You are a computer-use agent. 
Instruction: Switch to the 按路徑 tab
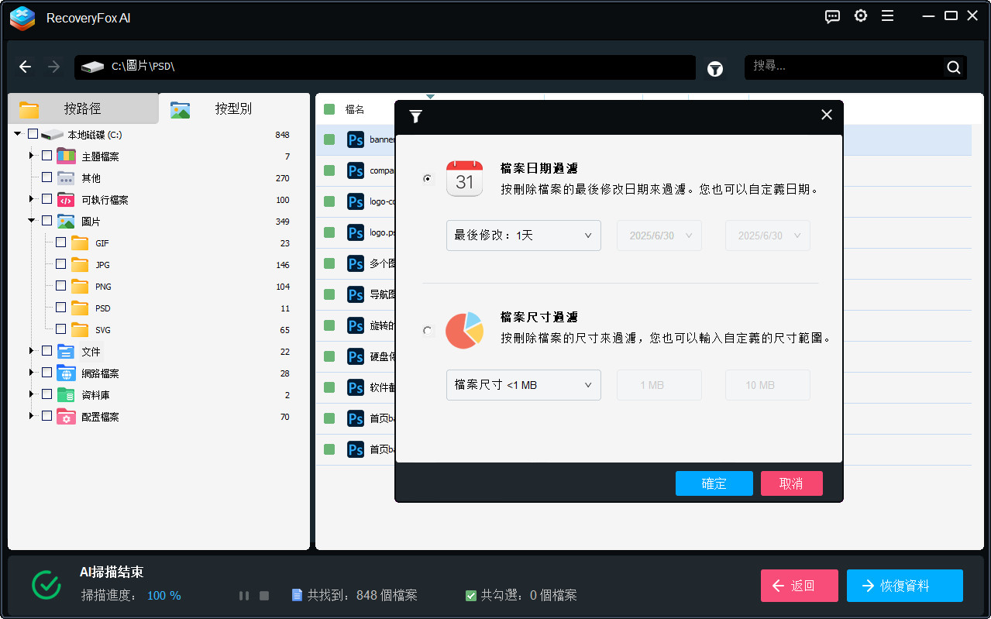click(83, 109)
